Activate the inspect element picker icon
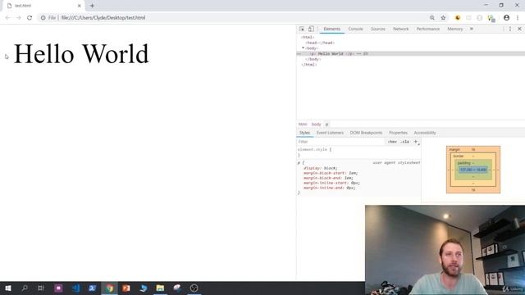This screenshot has height=295, width=525. point(302,29)
